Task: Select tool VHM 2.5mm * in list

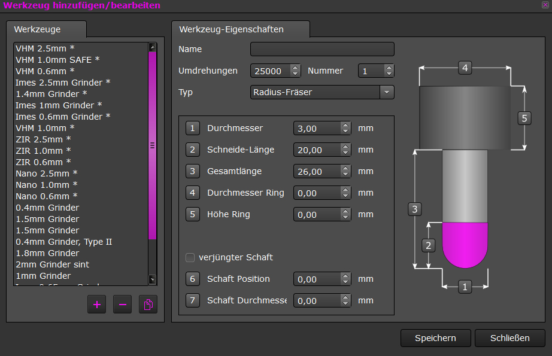Action: coord(81,48)
